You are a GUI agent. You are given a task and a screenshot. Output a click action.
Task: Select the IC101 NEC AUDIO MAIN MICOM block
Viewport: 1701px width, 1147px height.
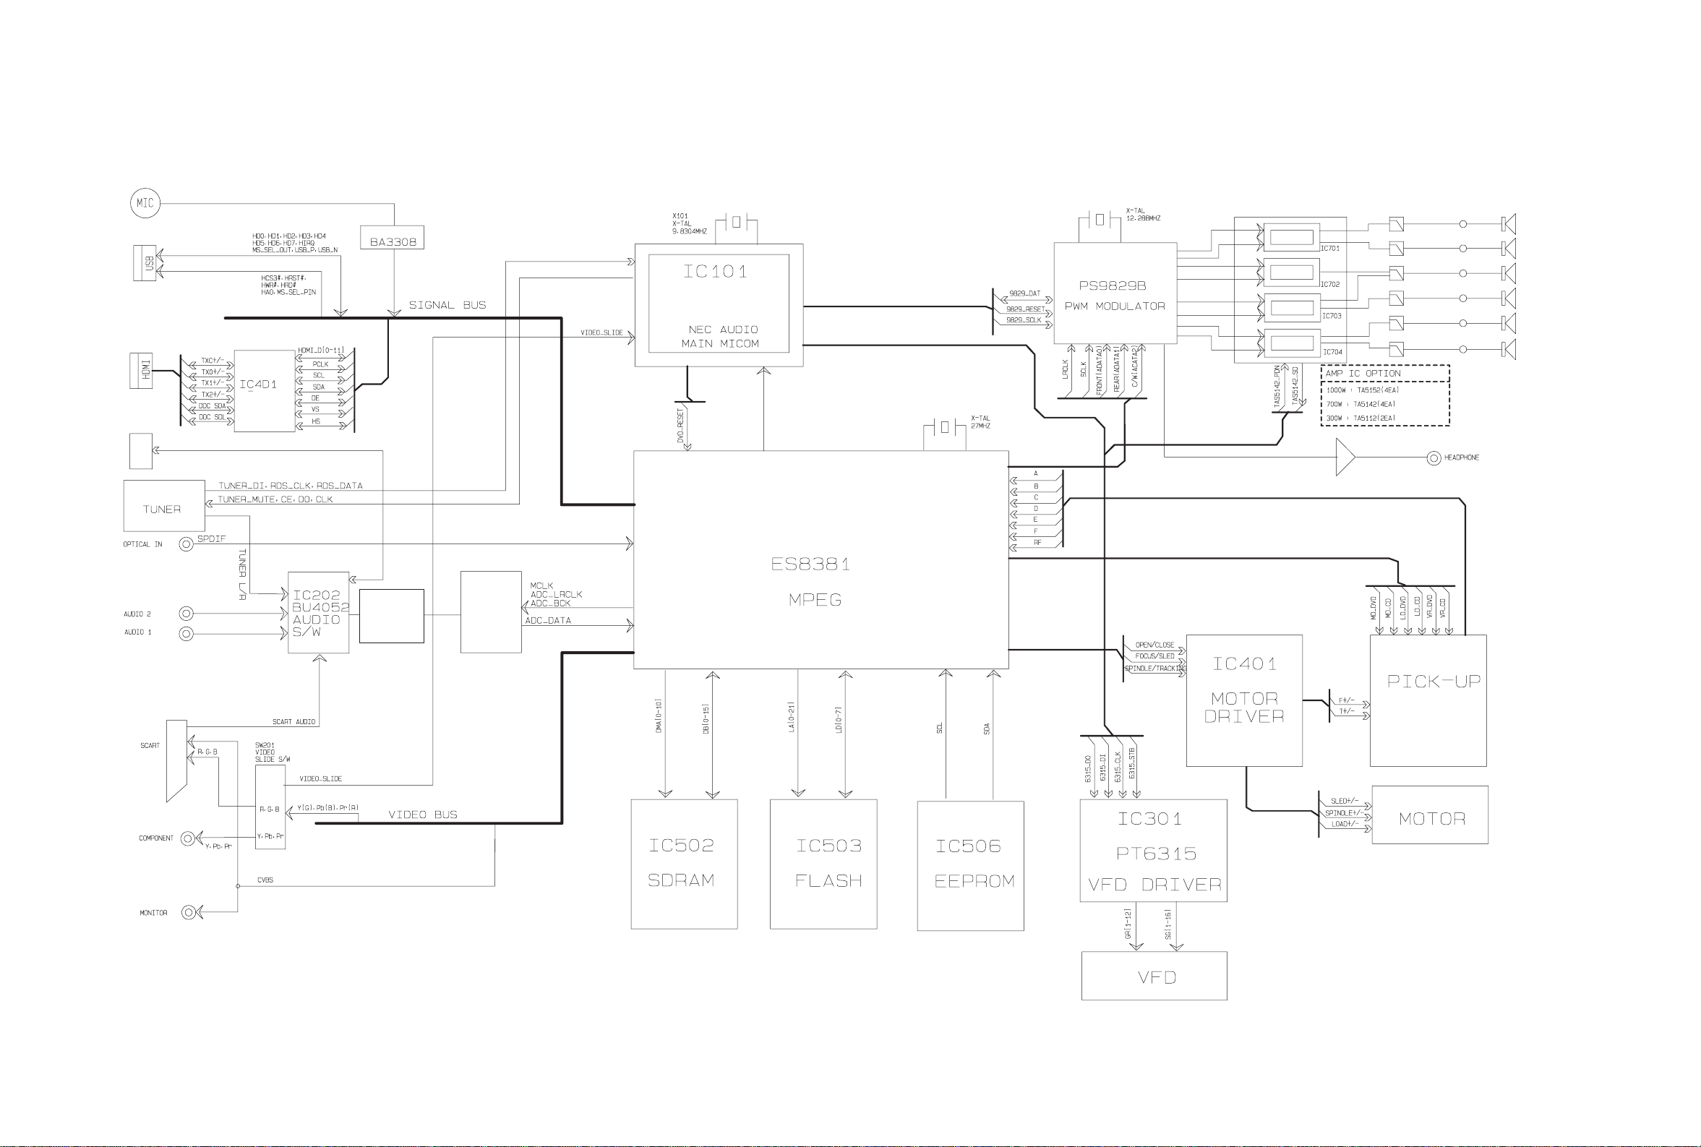click(x=719, y=305)
